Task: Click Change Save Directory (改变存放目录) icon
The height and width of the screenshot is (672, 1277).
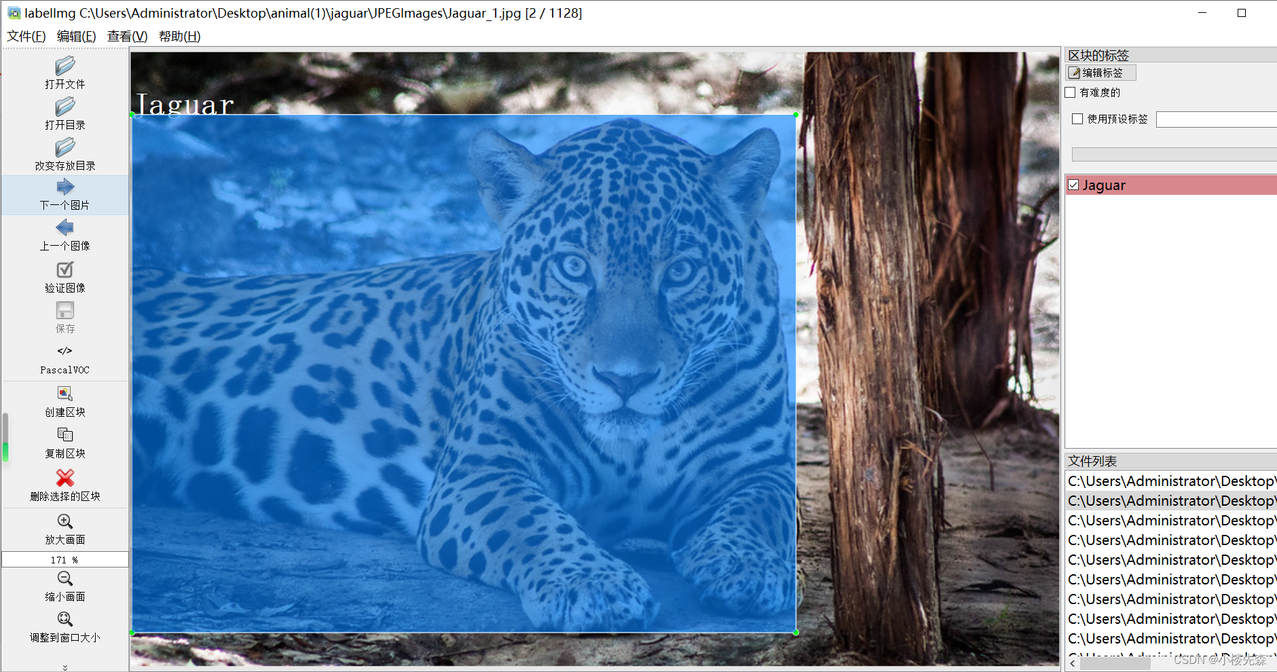Action: (x=65, y=148)
